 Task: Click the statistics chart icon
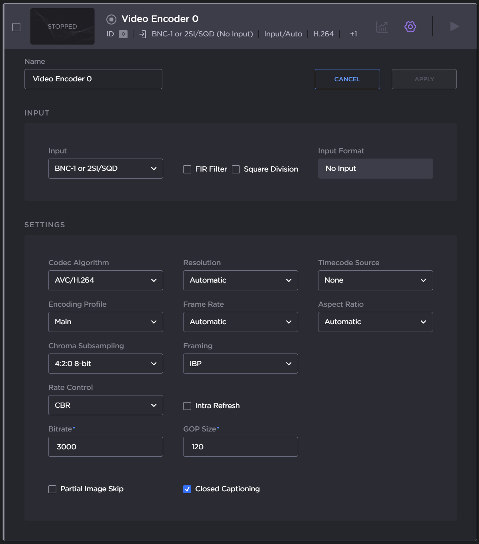point(382,27)
